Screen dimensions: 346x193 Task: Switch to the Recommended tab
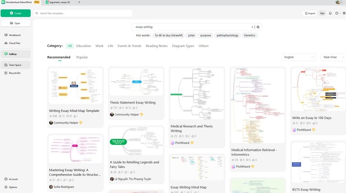click(59, 57)
